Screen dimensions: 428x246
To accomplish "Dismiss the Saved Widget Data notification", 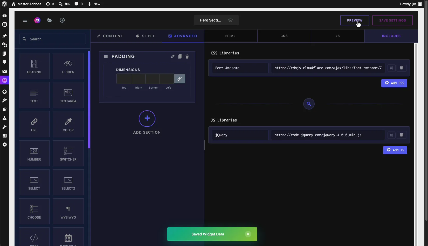I will coord(248,234).
